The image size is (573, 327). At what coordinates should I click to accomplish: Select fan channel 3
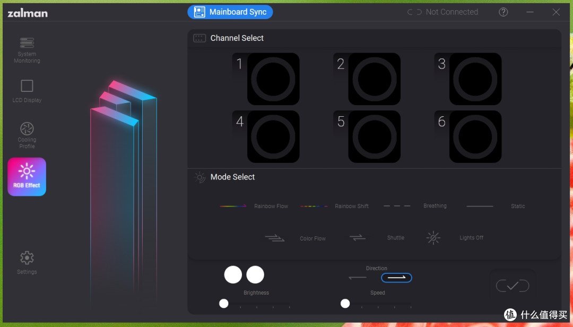(x=475, y=79)
